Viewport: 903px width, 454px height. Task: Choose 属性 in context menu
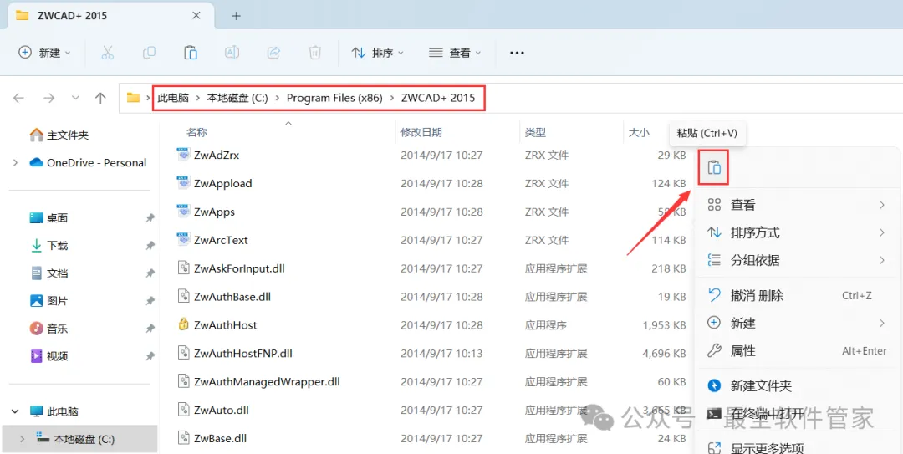pos(797,351)
